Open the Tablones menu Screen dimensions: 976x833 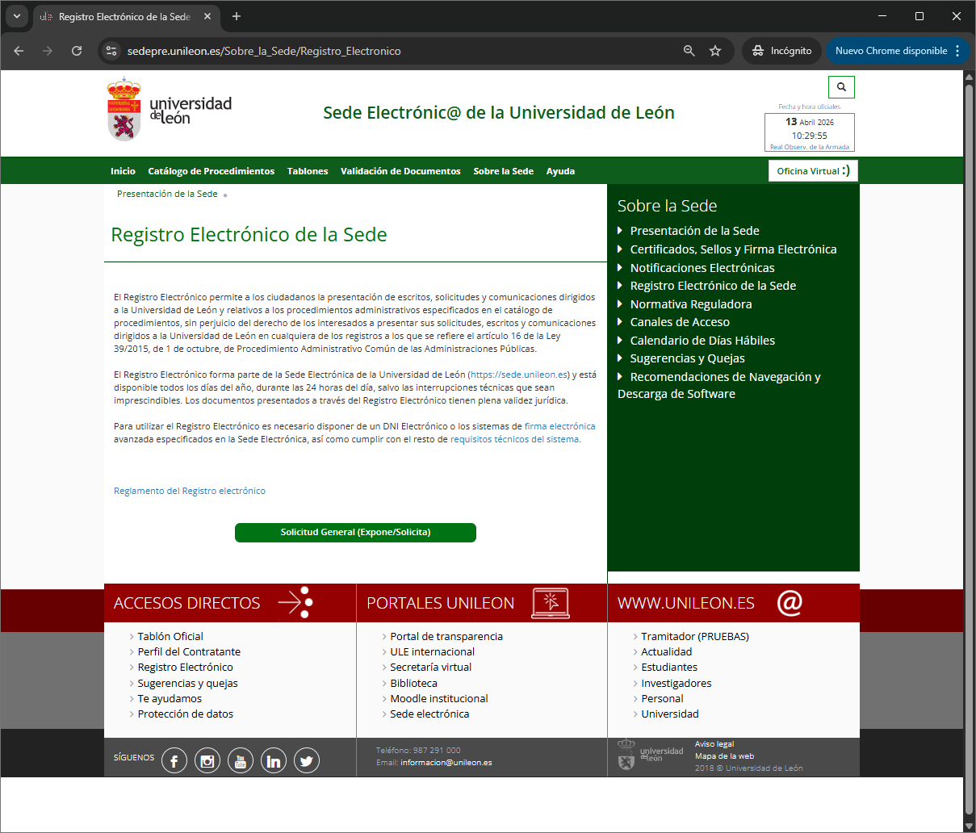[308, 171]
